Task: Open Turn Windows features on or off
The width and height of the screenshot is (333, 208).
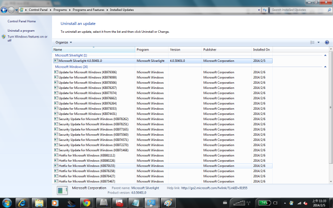Action: (28, 38)
